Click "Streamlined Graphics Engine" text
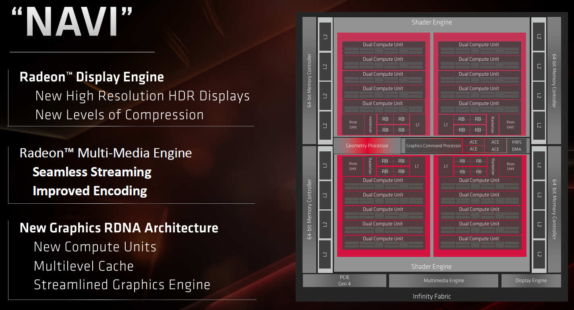 click(x=122, y=285)
